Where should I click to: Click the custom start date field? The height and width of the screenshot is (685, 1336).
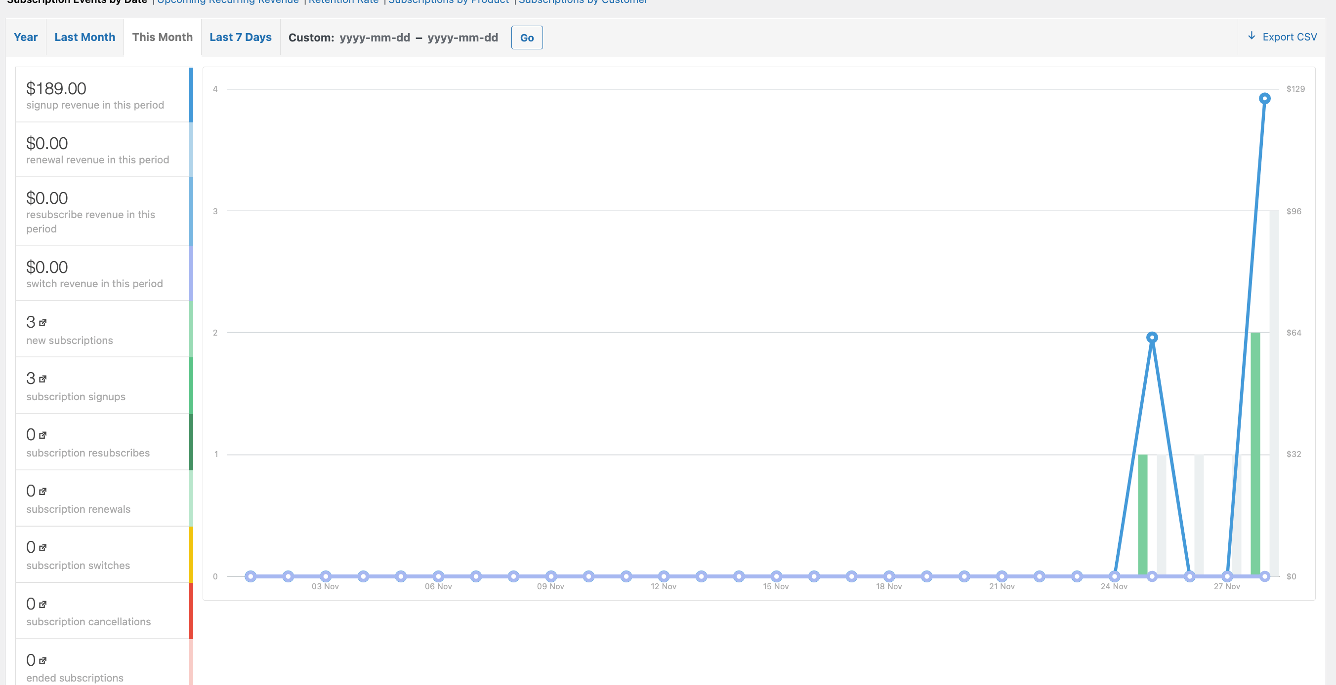(x=375, y=38)
